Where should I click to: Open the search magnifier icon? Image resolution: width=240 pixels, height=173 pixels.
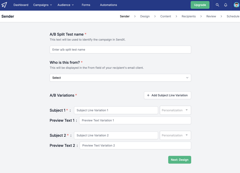(217, 5)
